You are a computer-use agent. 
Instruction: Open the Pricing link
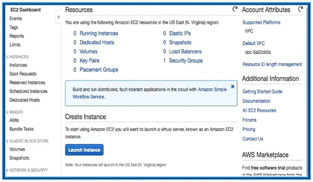tap(248, 129)
